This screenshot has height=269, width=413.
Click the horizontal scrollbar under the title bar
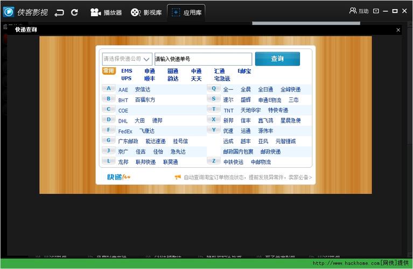(306, 23)
